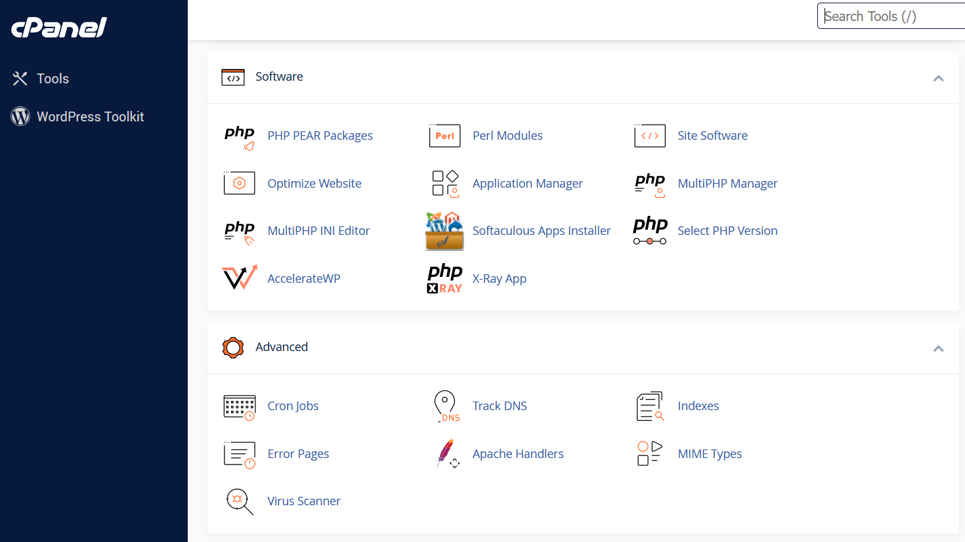965x542 pixels.
Task: Click the PHP PEAR Packages icon
Action: (x=240, y=136)
